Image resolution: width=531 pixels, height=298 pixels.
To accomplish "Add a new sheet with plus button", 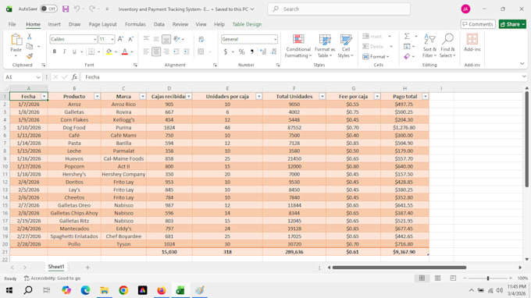I will click(x=87, y=268).
